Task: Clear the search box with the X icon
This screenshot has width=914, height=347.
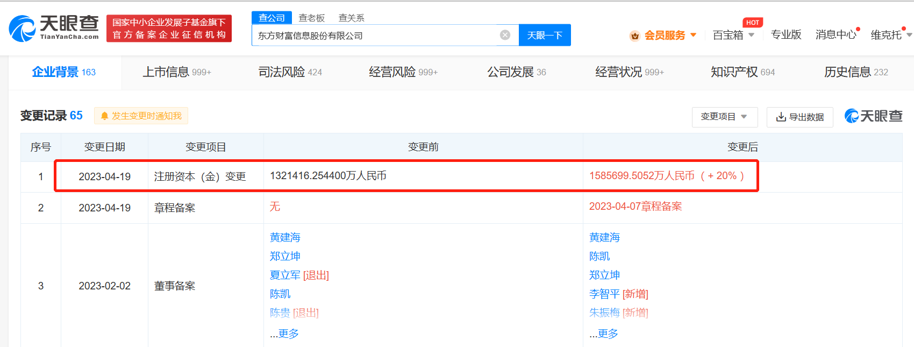Action: (x=505, y=35)
